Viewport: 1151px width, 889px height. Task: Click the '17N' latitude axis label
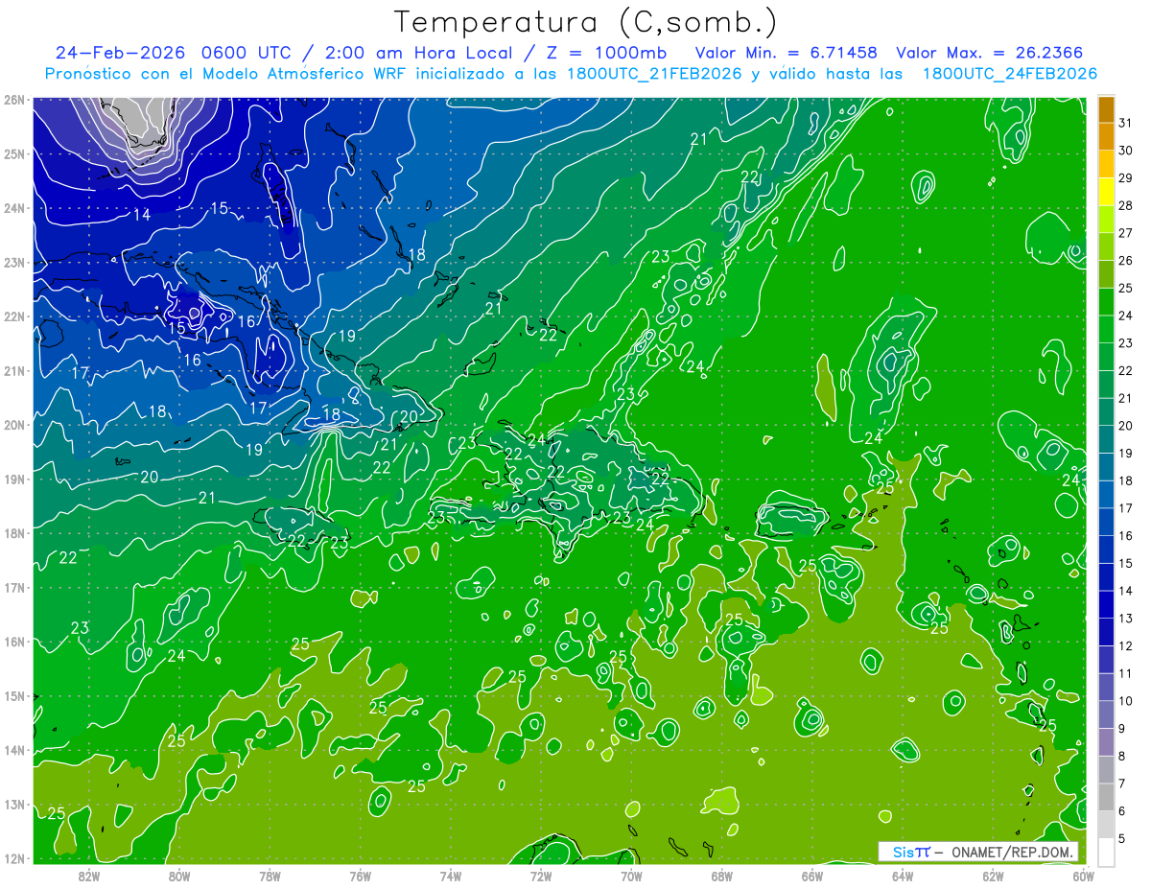13,587
